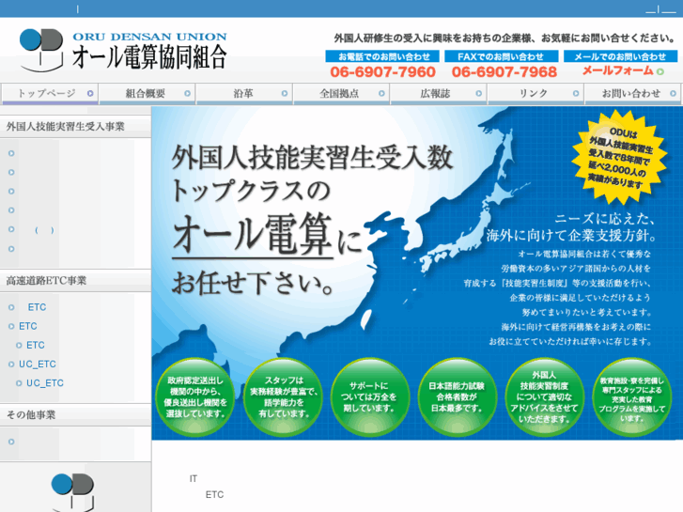Click the メールフォーム link
The height and width of the screenshot is (512, 683).
617,70
